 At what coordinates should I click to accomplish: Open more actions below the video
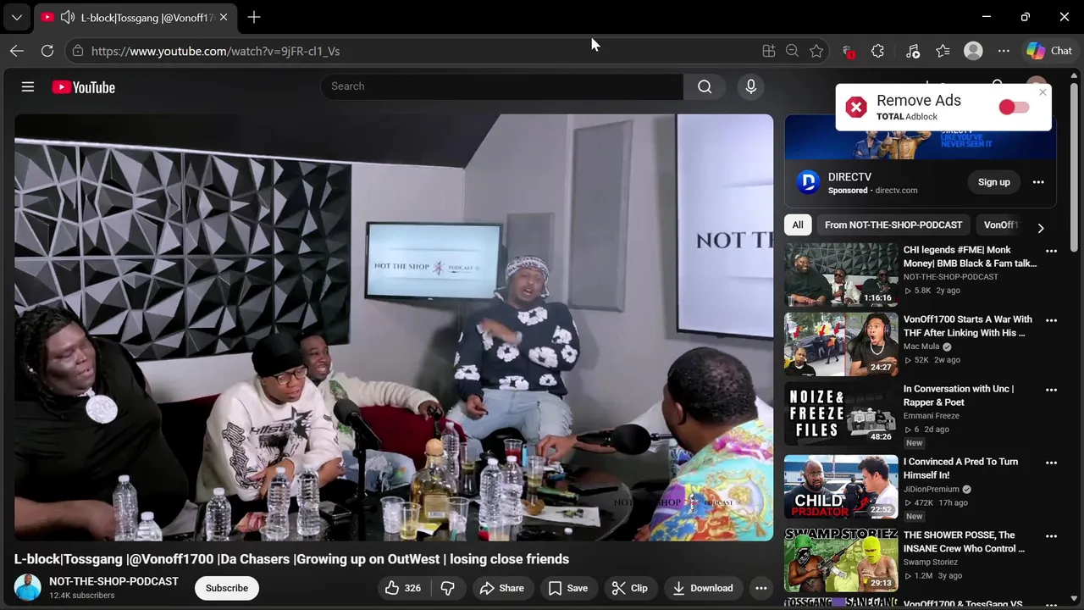click(x=761, y=588)
